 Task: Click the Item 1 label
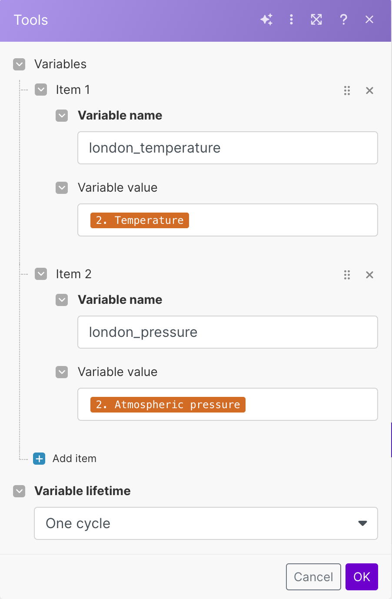[73, 90]
